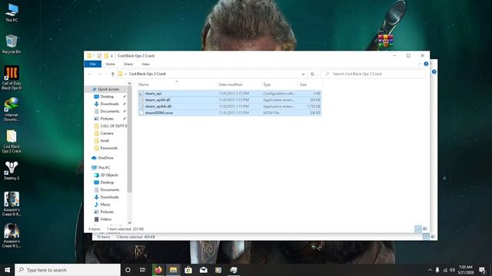This screenshot has height=276, width=492.
Task: Navigate forward in File Explorer
Action: click(99, 74)
